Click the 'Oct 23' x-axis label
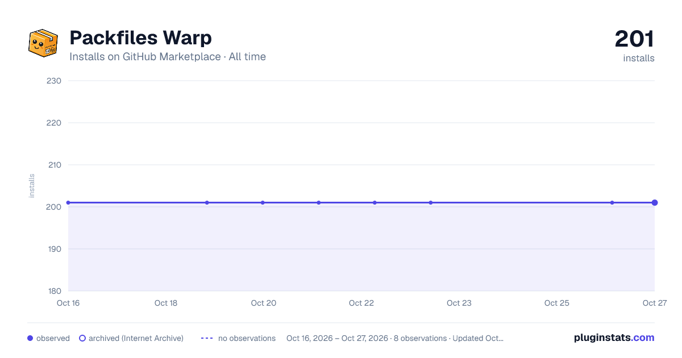This screenshot has width=682, height=358. pos(459,303)
